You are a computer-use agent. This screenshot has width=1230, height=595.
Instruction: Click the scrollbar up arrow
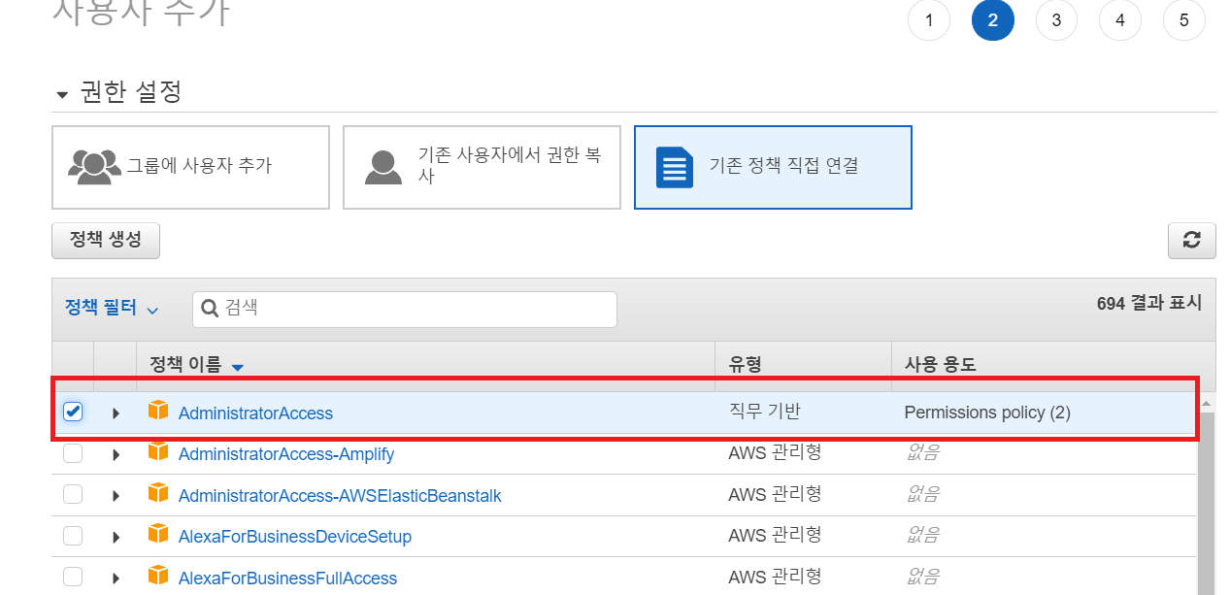(x=1207, y=402)
